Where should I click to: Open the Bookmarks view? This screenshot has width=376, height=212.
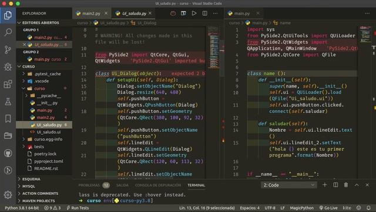8,118
